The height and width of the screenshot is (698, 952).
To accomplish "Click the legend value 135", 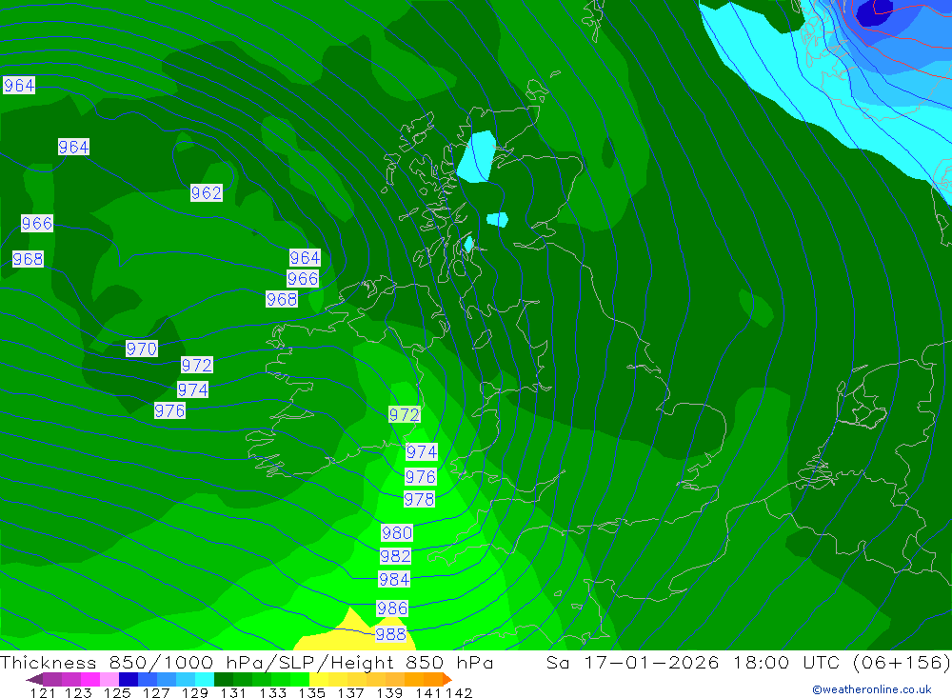I will tap(311, 692).
